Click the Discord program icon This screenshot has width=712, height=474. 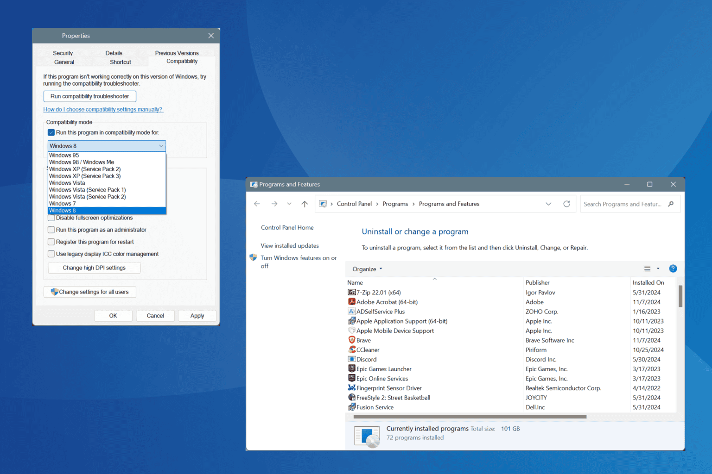[x=352, y=359]
